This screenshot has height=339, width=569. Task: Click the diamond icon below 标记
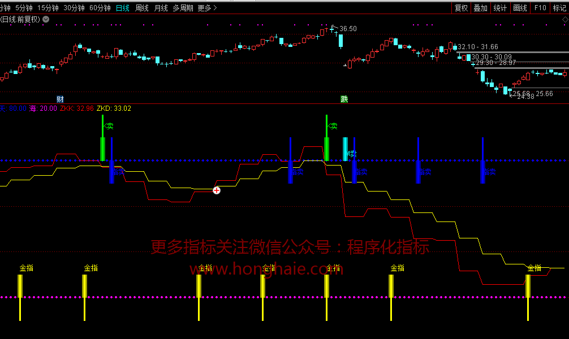click(x=564, y=19)
